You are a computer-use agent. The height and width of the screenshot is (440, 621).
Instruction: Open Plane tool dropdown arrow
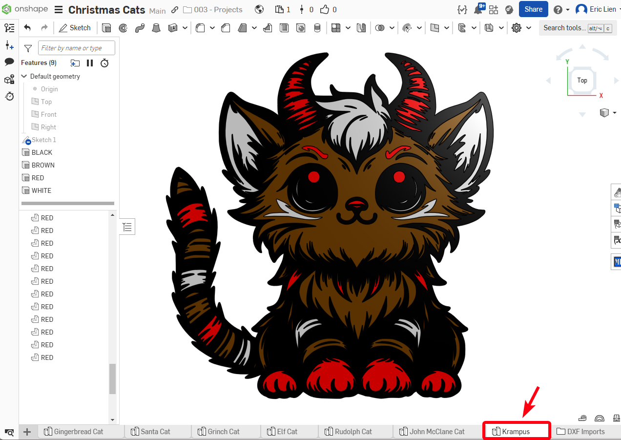447,28
